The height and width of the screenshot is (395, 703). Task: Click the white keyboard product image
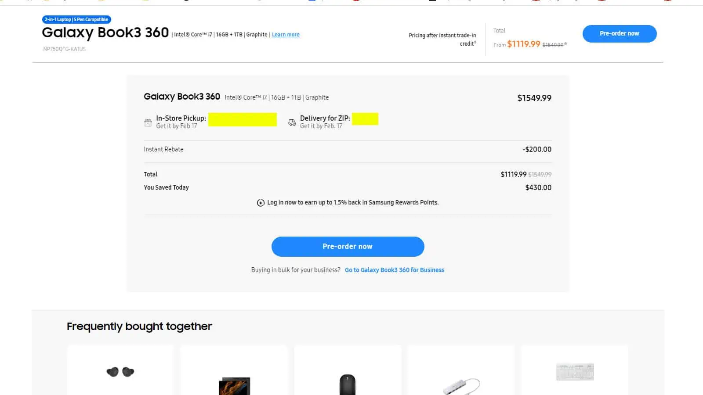[x=575, y=372]
